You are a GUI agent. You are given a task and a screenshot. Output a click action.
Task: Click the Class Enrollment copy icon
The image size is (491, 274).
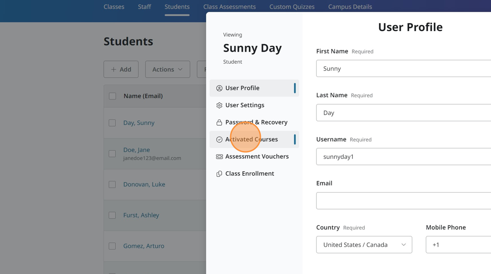pyautogui.click(x=219, y=174)
